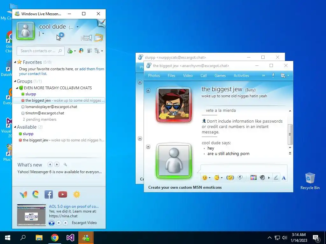Collapse the Available section
Screen dimensions: 326x244
[15, 127]
